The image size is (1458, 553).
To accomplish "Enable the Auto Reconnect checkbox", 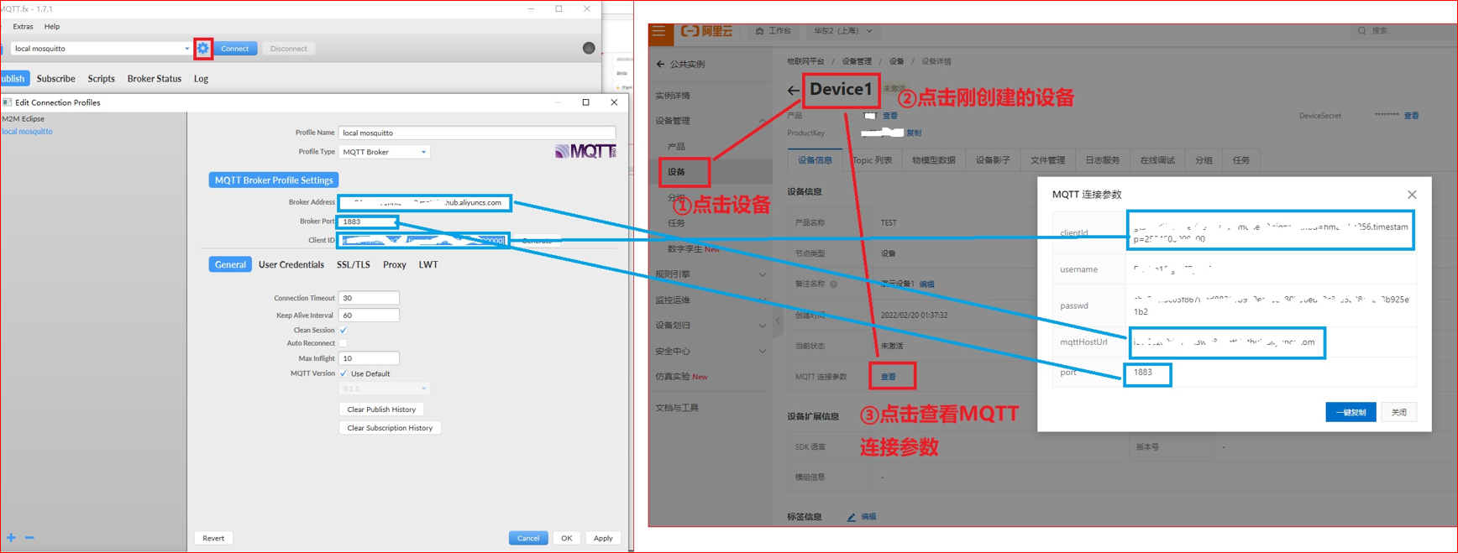I will pos(343,343).
